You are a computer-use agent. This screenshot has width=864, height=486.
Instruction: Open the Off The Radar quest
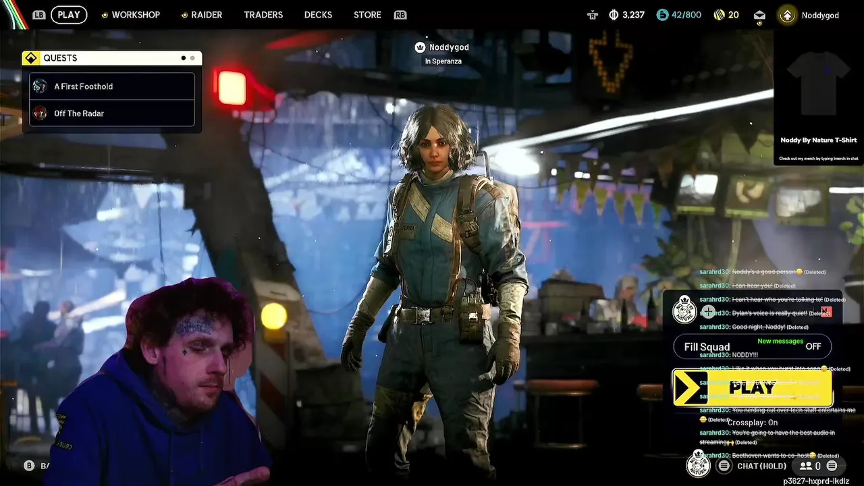click(x=112, y=113)
